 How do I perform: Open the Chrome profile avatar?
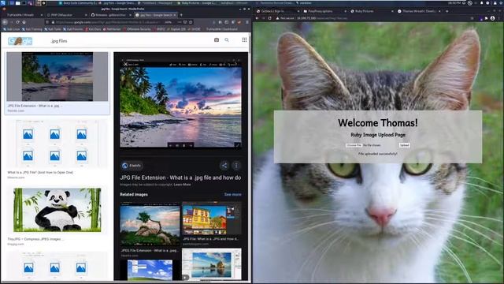click(x=492, y=18)
